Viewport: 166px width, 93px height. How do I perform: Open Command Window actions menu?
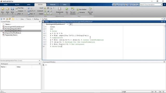pos(164,62)
